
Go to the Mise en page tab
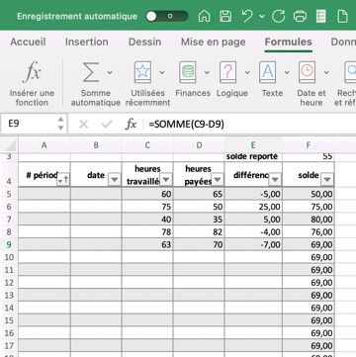[x=214, y=42]
